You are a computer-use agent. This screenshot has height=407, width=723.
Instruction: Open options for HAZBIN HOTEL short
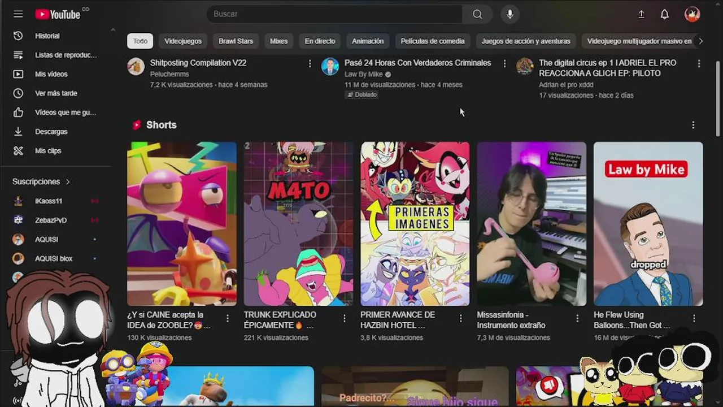461,318
